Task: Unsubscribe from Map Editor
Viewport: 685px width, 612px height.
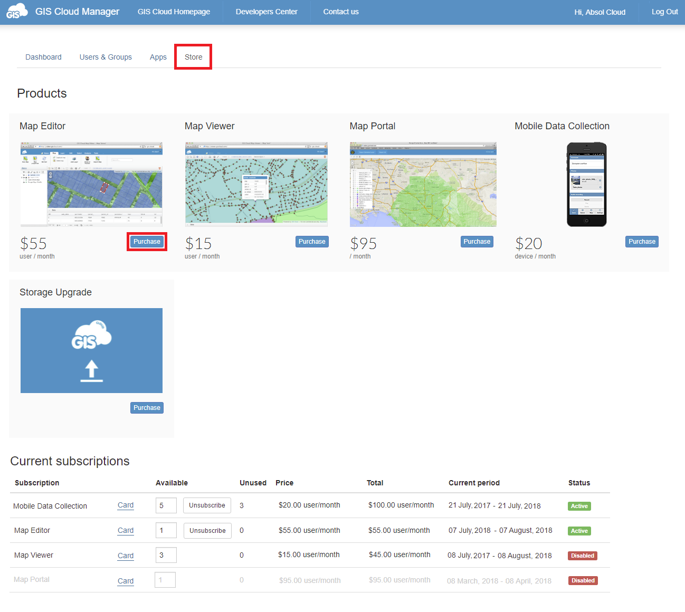Action: 207,530
